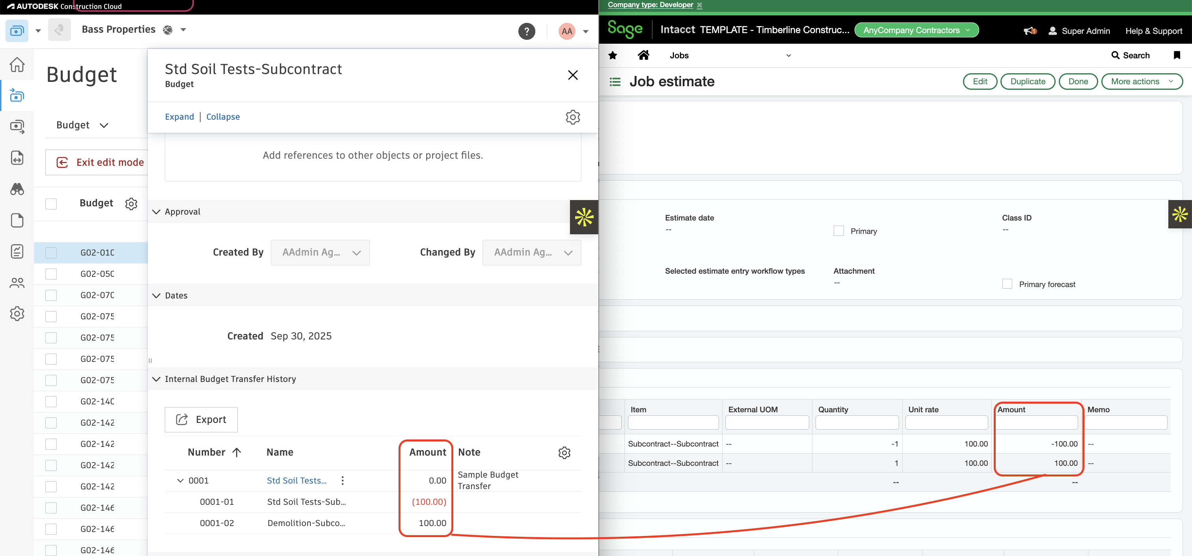This screenshot has height=556, width=1192.
Task: Duplicate the job estimate
Action: coord(1028,82)
